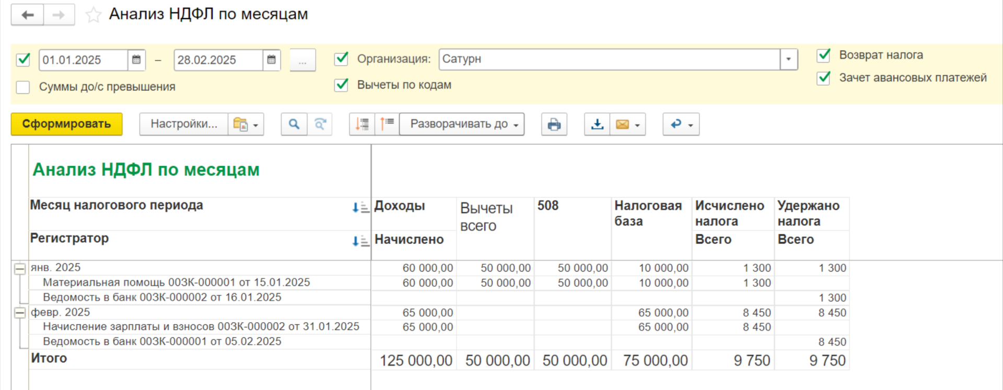Open calendar for start date 01.01.2025

tap(136, 60)
